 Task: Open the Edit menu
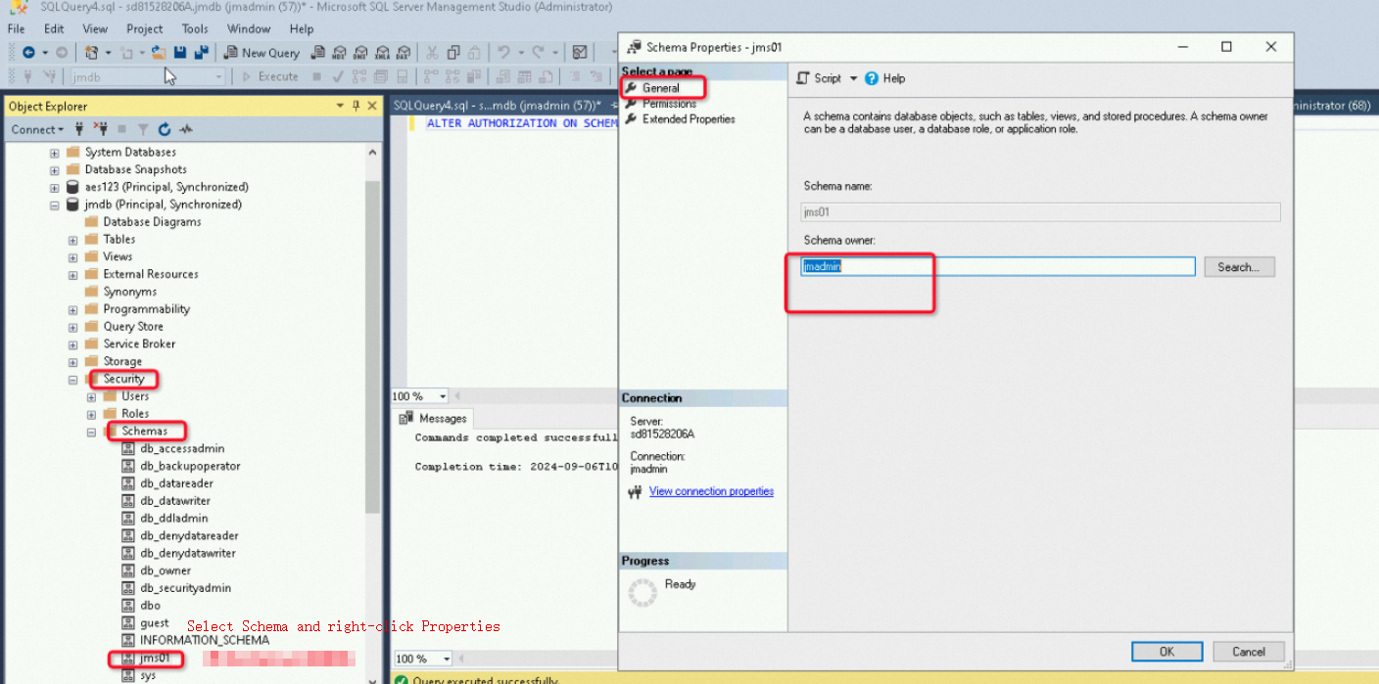pos(54,28)
